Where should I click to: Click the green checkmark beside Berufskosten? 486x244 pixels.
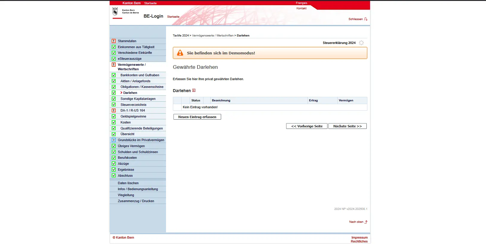click(114, 158)
